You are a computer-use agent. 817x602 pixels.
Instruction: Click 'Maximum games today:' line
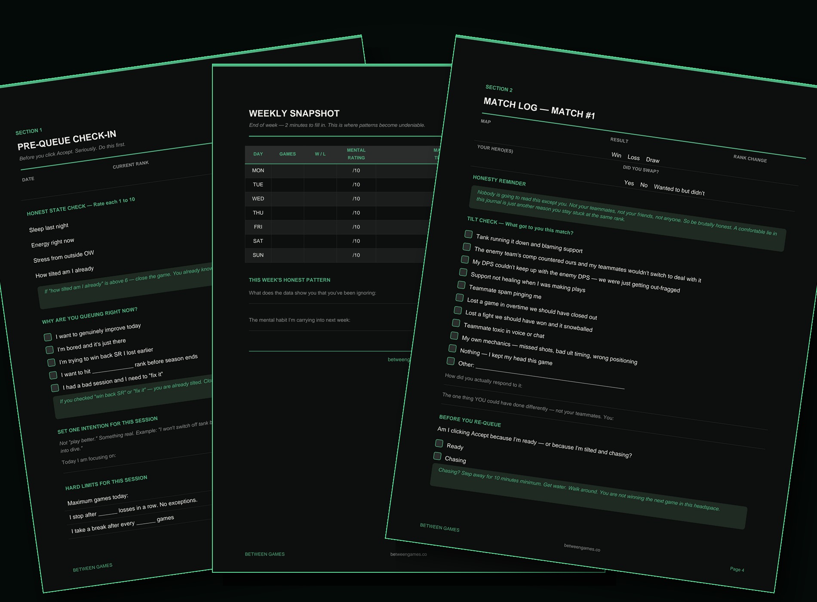point(98,499)
